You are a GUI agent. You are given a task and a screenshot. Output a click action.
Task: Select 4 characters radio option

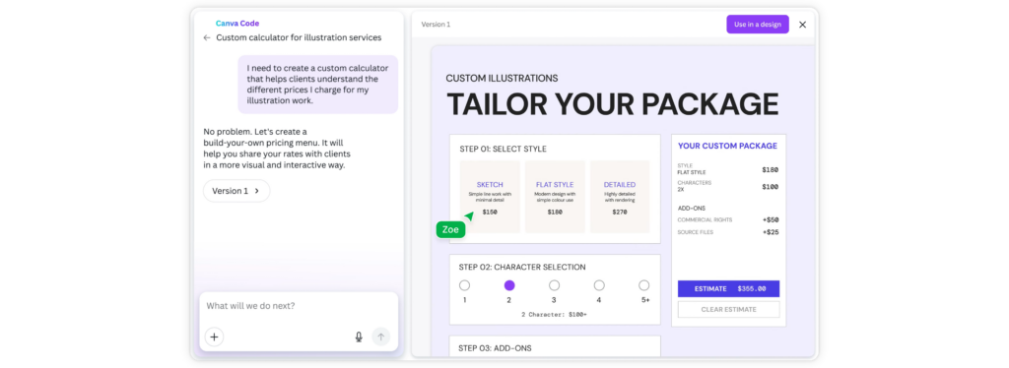pos(599,285)
